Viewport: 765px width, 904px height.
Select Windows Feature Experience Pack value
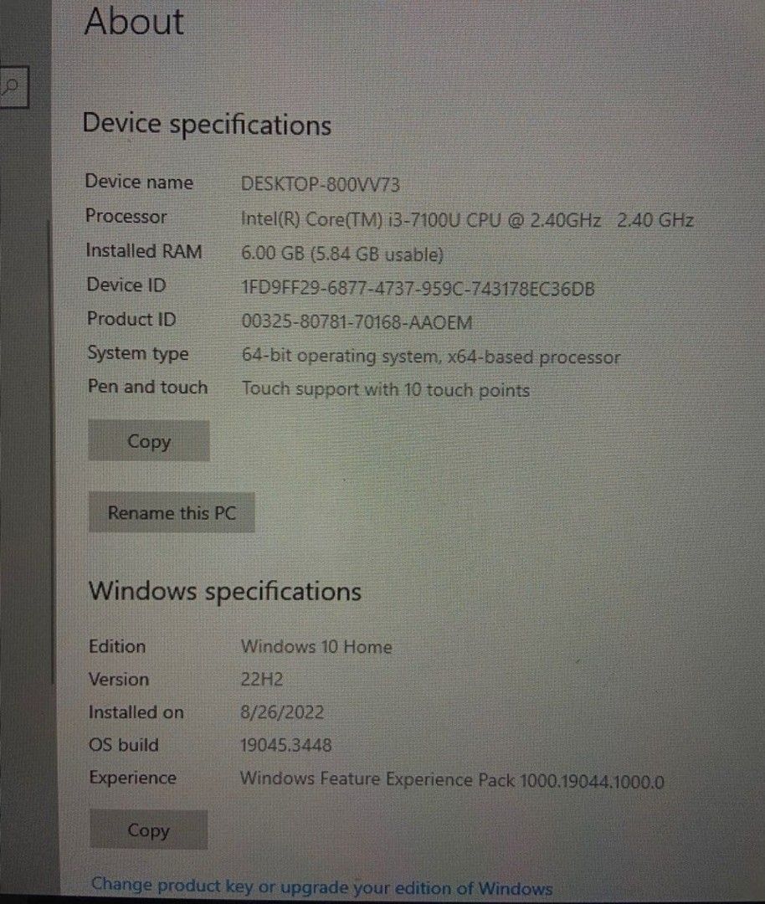pyautogui.click(x=452, y=779)
